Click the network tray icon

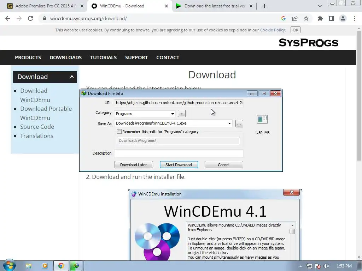click(309, 266)
